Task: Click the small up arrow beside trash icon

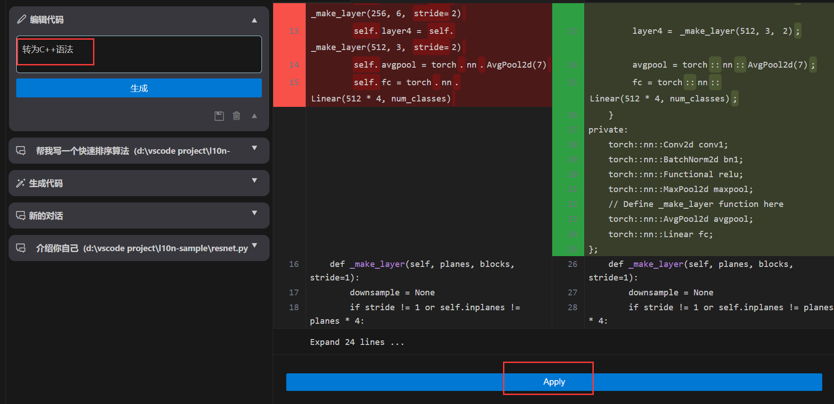Action: point(254,116)
